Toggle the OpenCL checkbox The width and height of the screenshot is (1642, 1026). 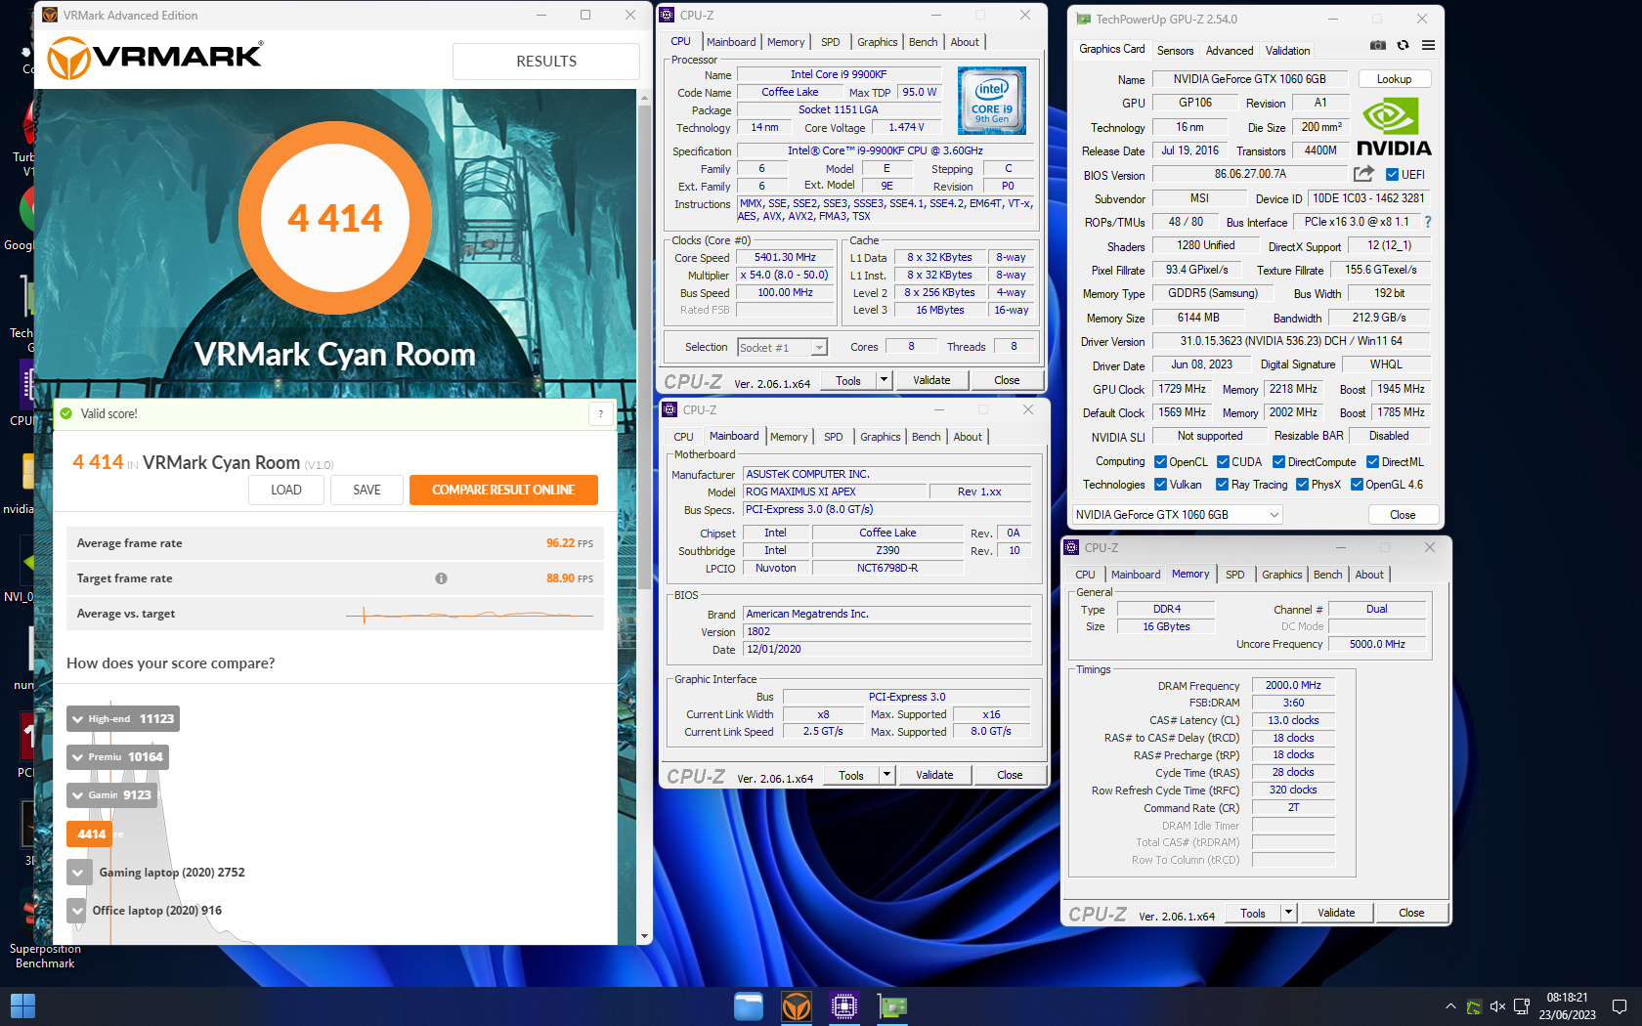point(1160,462)
